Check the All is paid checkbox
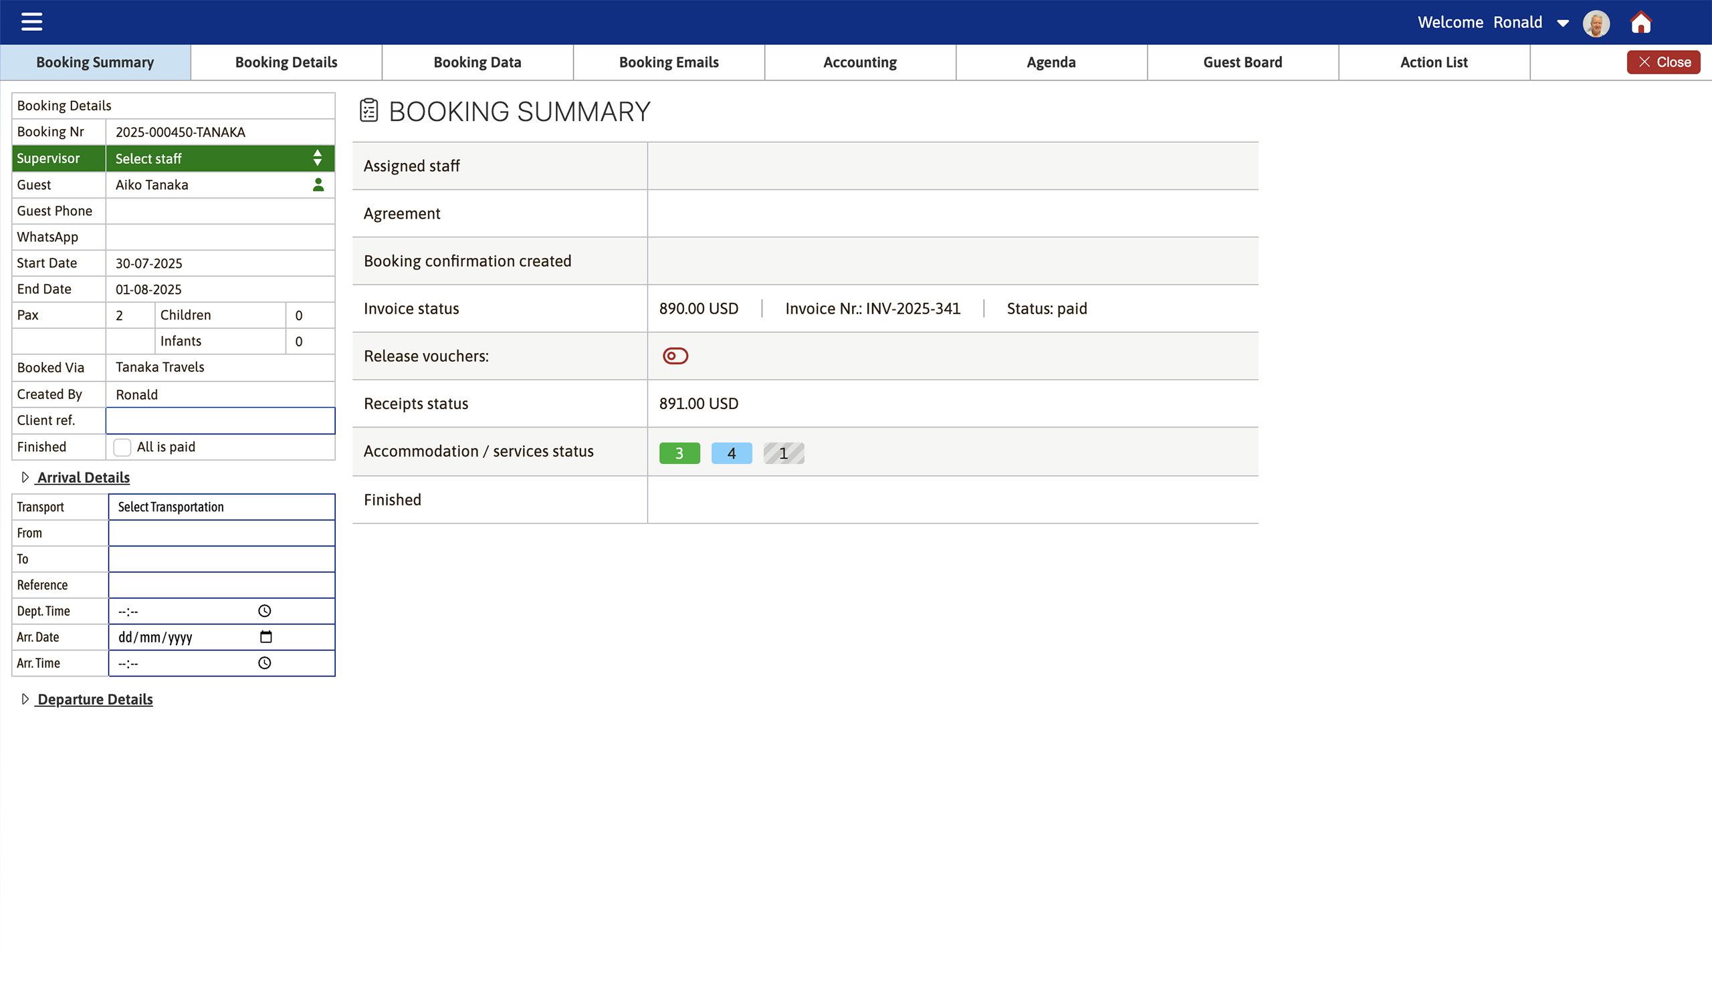The height and width of the screenshot is (984, 1712). [122, 447]
